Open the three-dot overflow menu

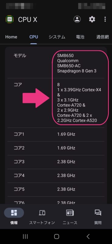coord(105,19)
